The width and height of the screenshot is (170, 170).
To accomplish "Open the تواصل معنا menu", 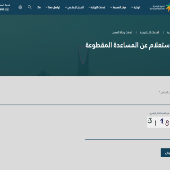I will [x=54, y=8].
